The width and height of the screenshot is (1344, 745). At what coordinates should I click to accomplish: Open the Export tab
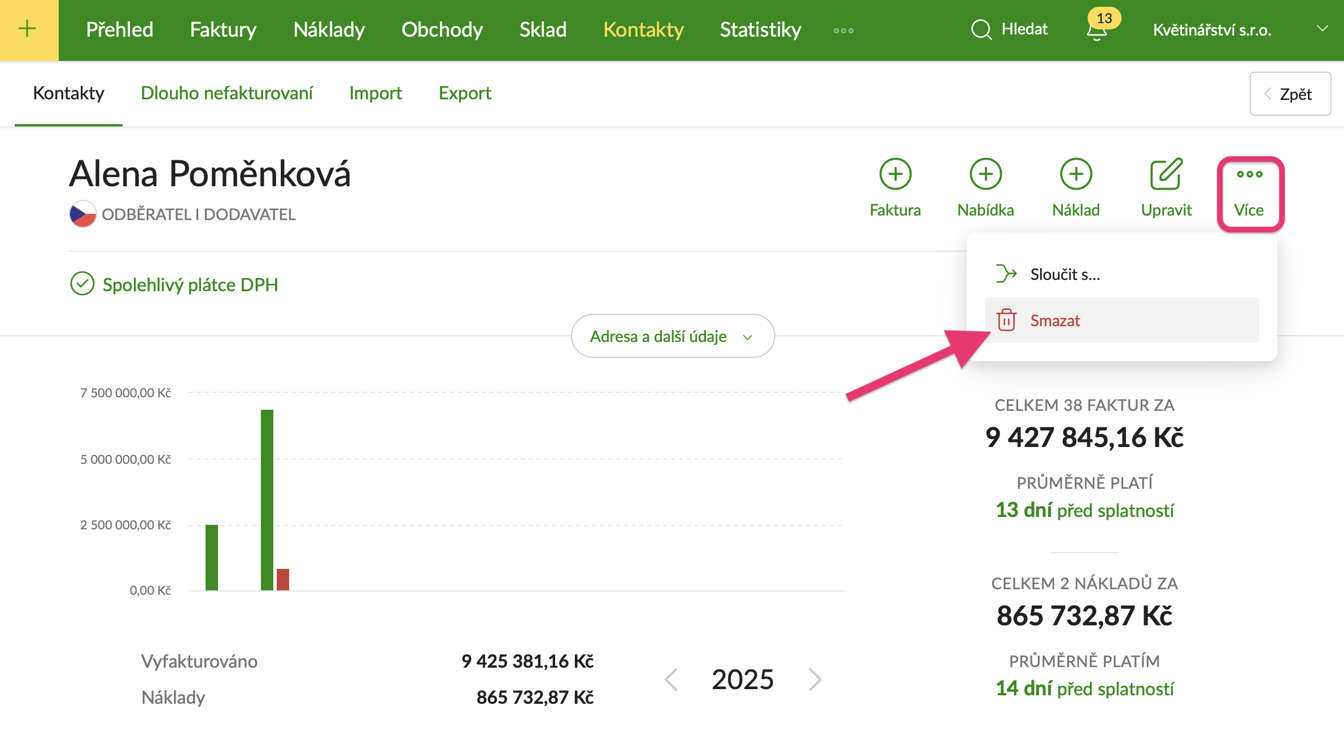pyautogui.click(x=465, y=93)
